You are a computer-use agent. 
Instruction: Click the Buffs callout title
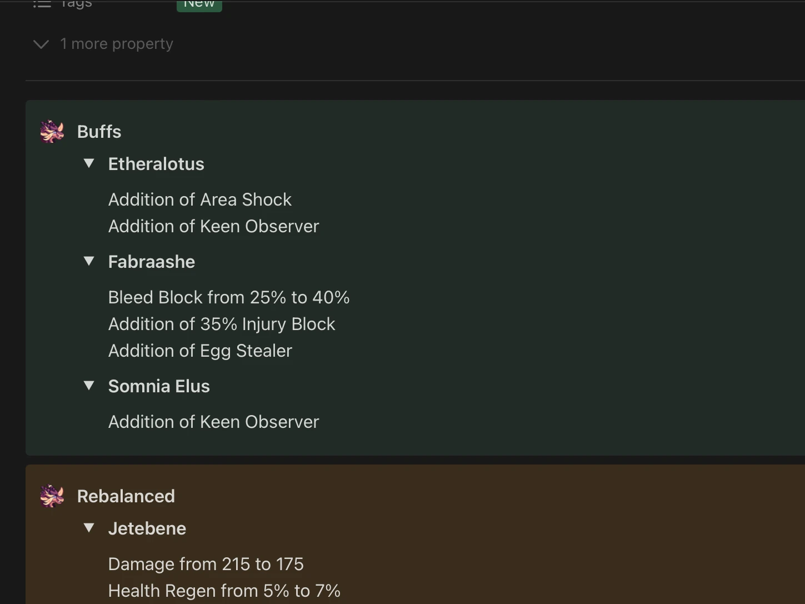click(x=99, y=131)
